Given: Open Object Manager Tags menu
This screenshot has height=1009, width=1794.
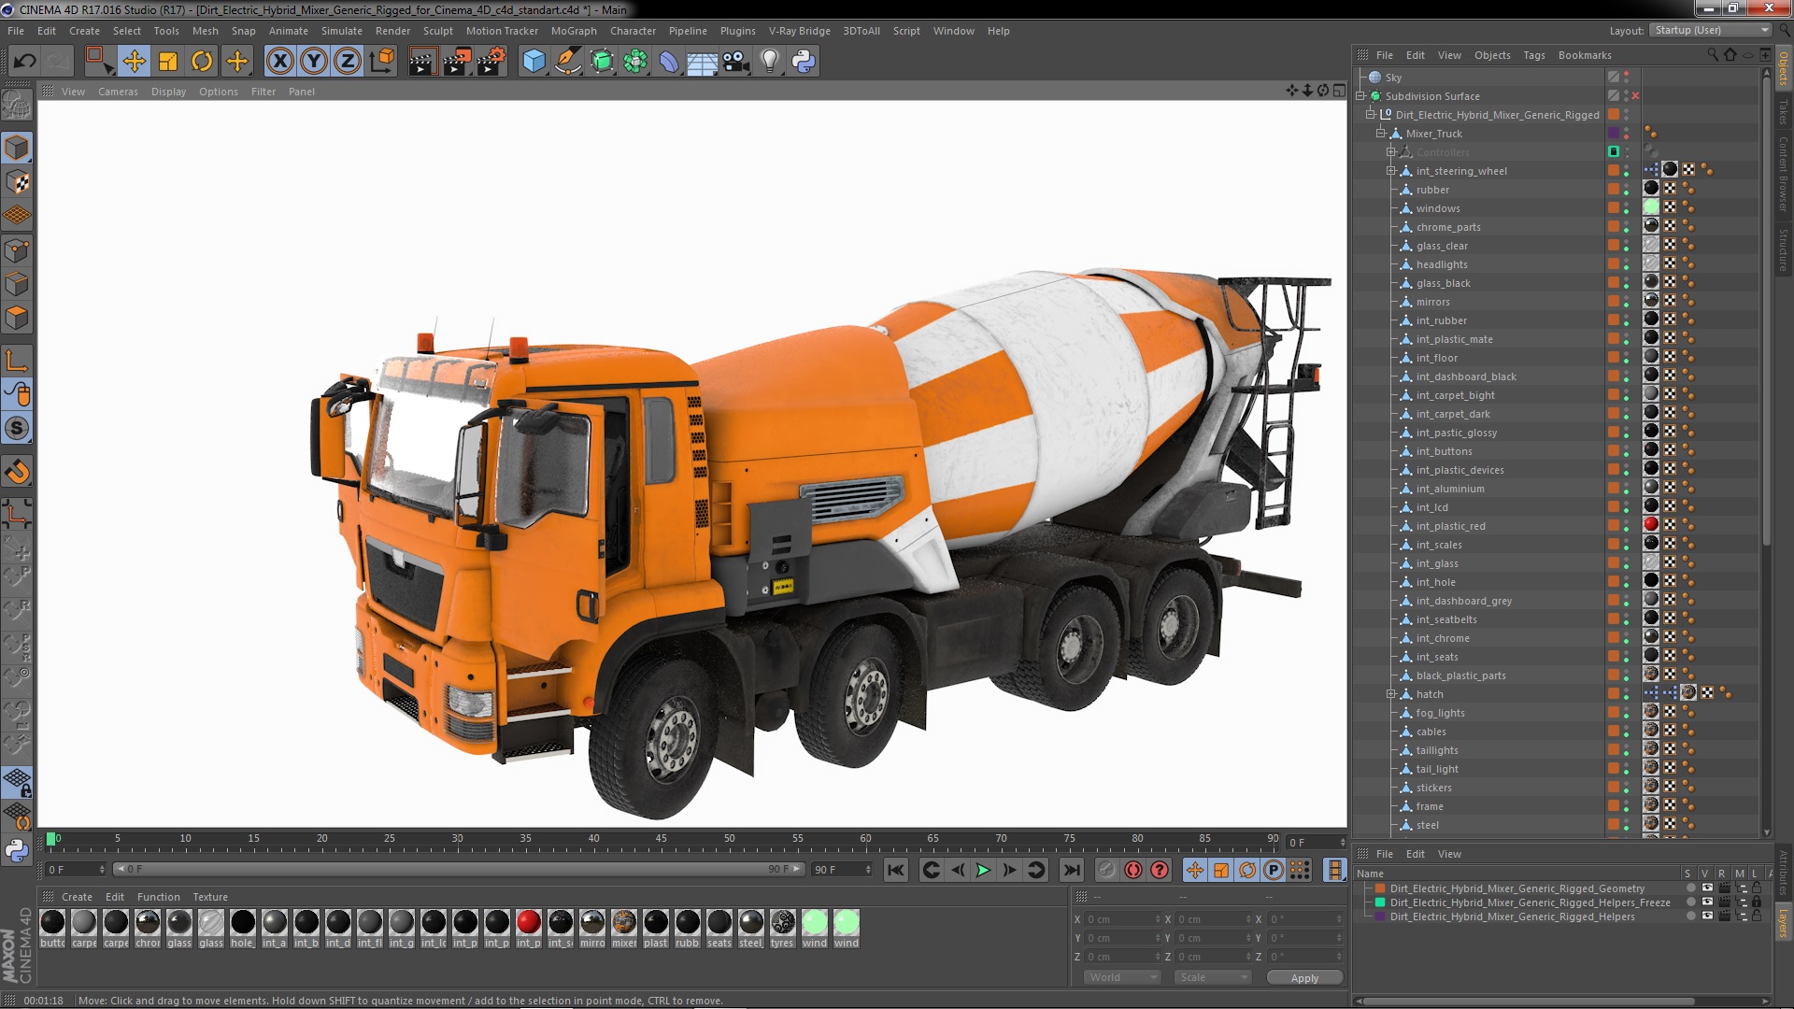Looking at the screenshot, I should [x=1534, y=55].
